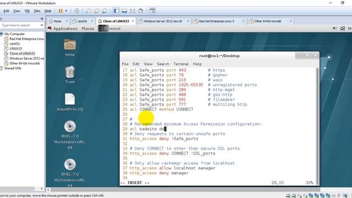
Task: Close the centOs tab
Action: (92, 21)
